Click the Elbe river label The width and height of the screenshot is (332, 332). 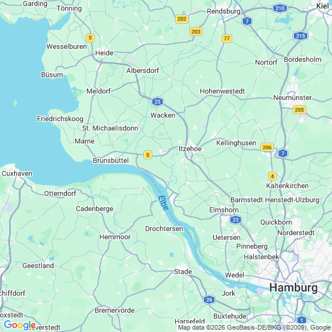click(x=163, y=203)
